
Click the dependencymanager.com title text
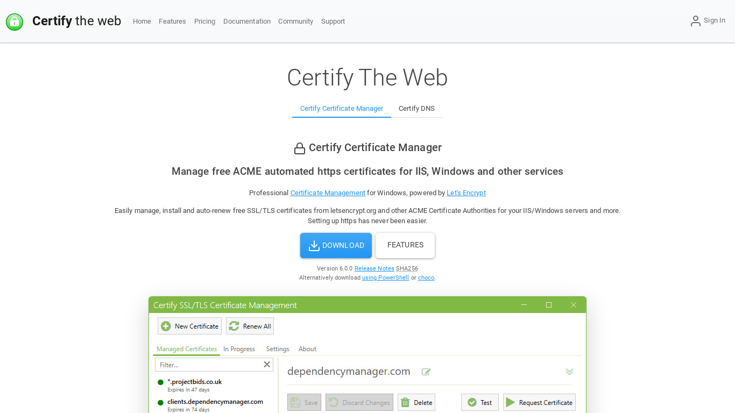tap(349, 371)
